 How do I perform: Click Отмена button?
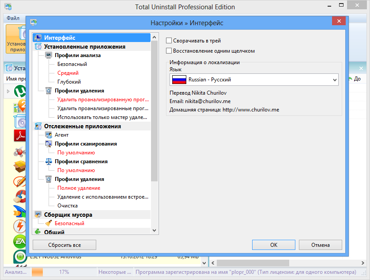pos(321,245)
